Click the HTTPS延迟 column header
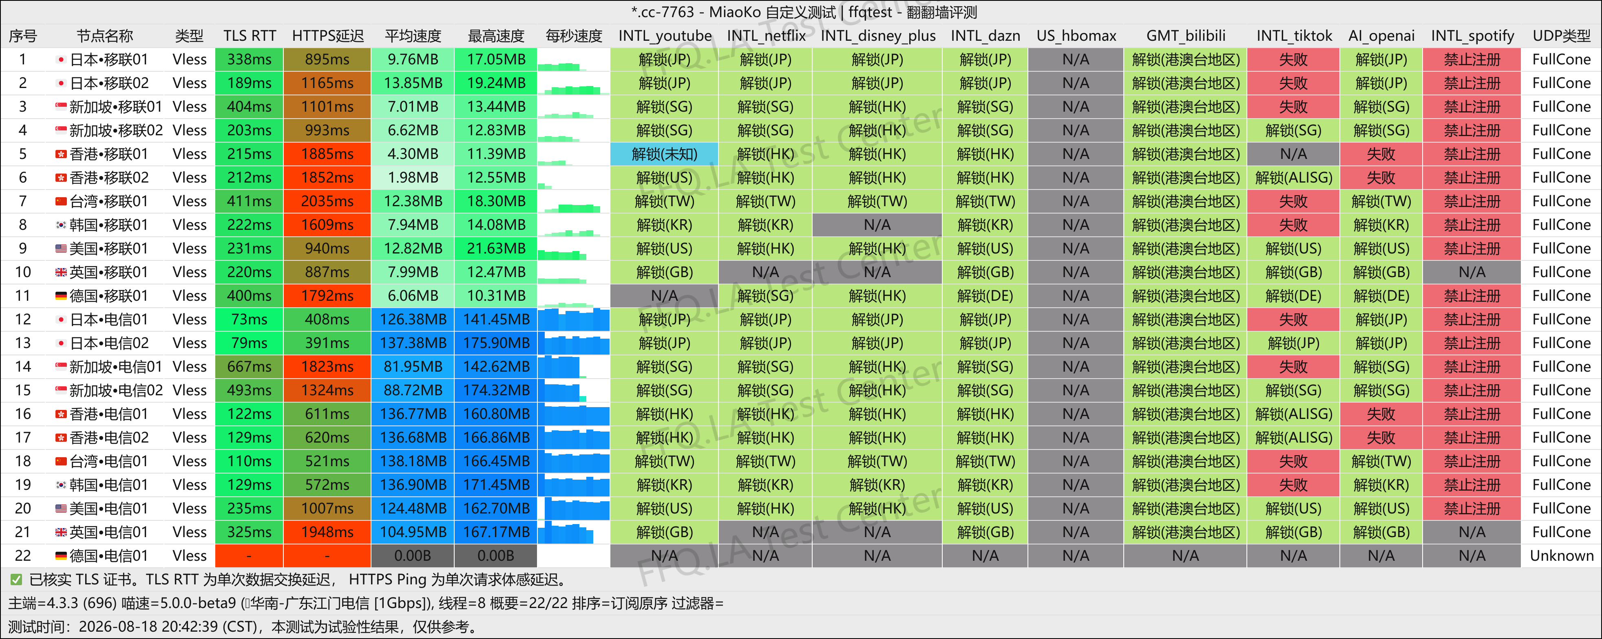Image resolution: width=1602 pixels, height=639 pixels. (x=328, y=36)
